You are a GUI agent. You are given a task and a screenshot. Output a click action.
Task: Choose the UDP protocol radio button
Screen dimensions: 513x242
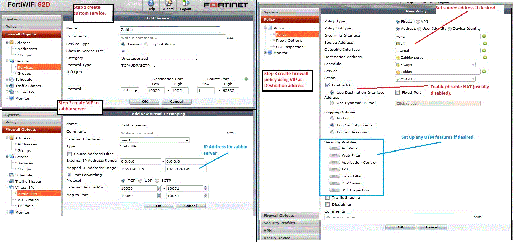point(140,181)
